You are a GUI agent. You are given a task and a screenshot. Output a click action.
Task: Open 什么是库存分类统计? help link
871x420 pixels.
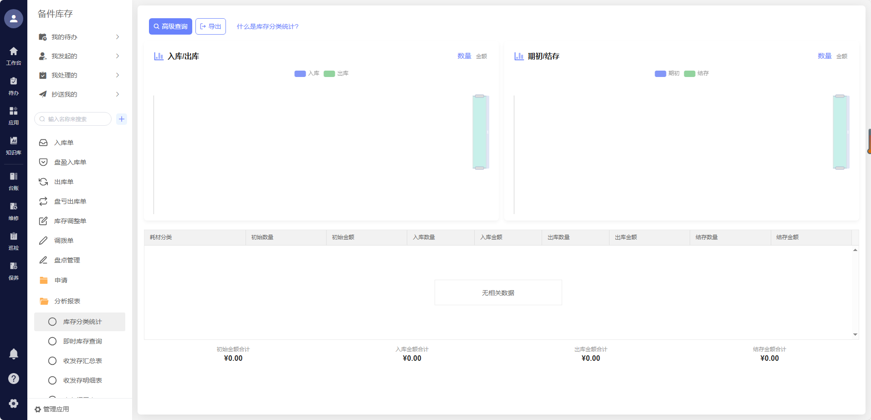point(267,26)
